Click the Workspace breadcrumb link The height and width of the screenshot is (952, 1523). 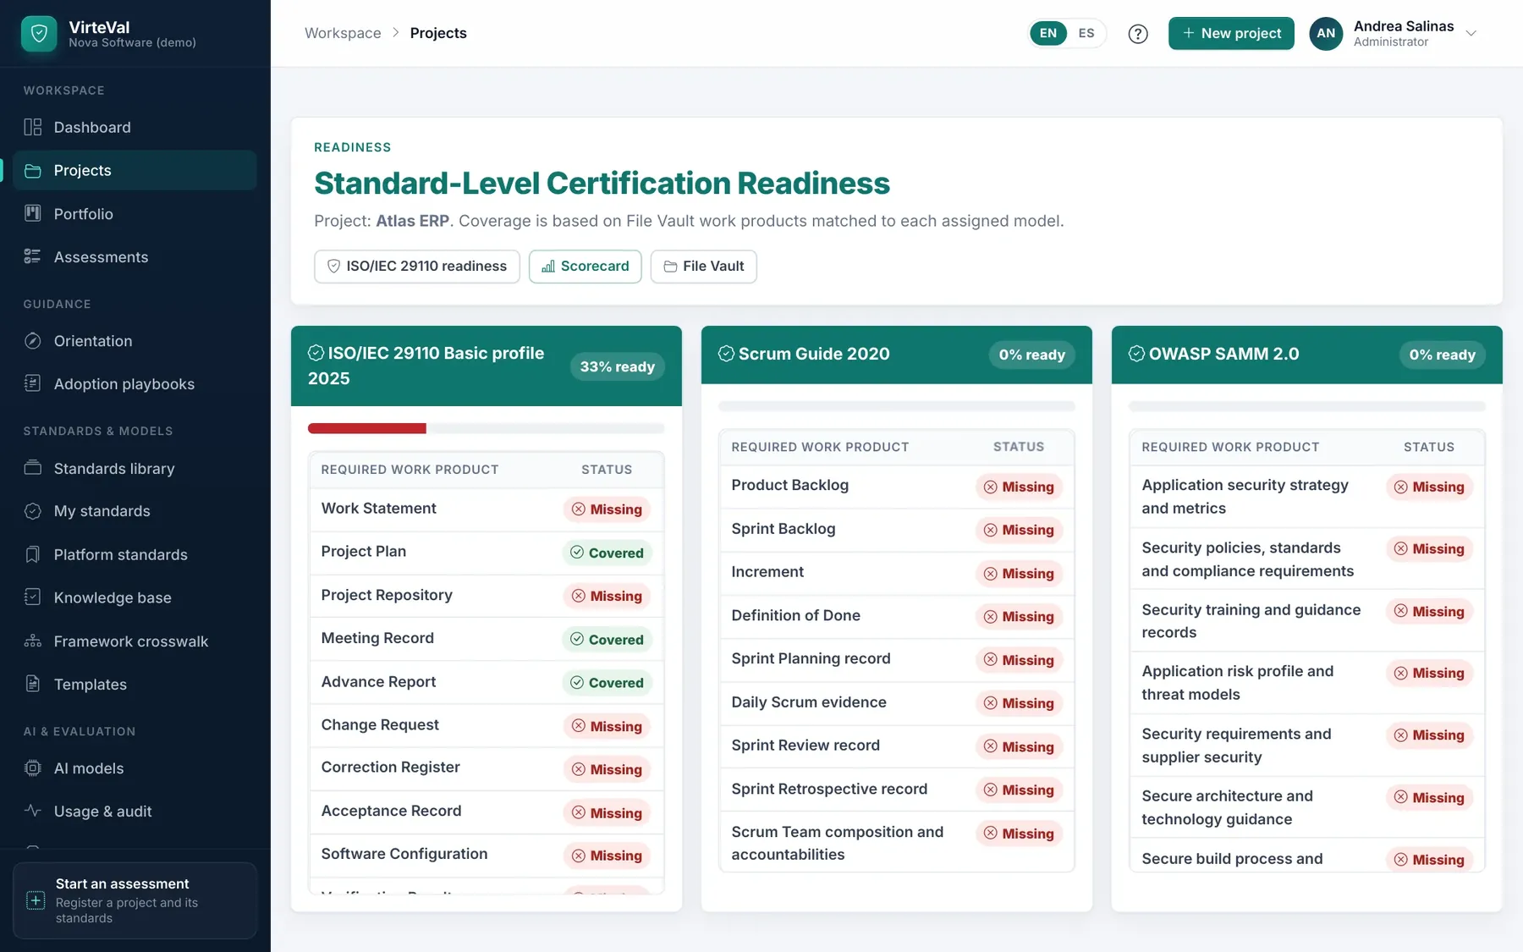[x=343, y=33]
